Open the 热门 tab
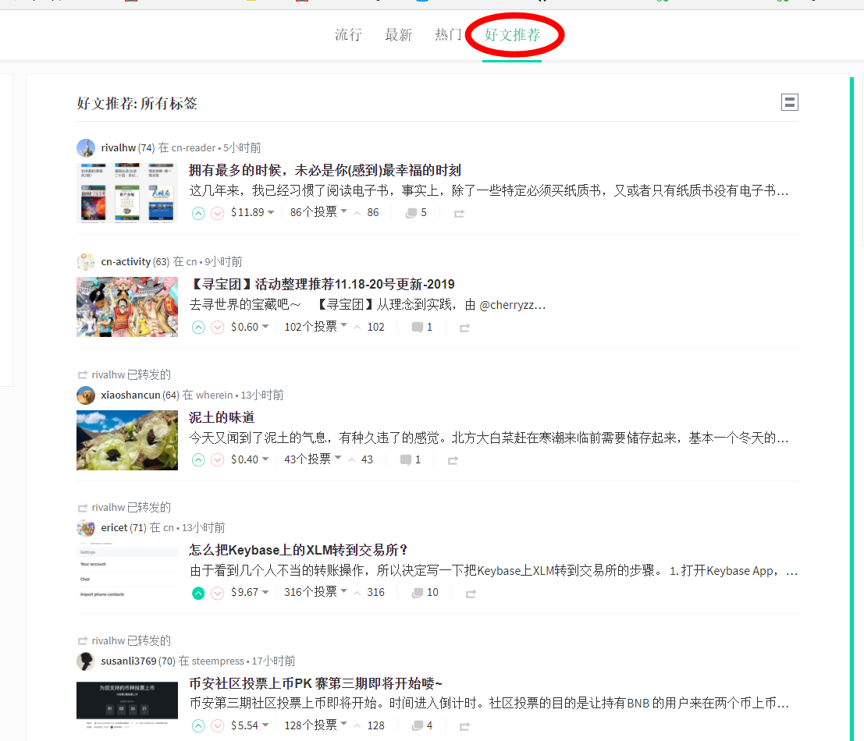This screenshot has width=864, height=741. (448, 35)
